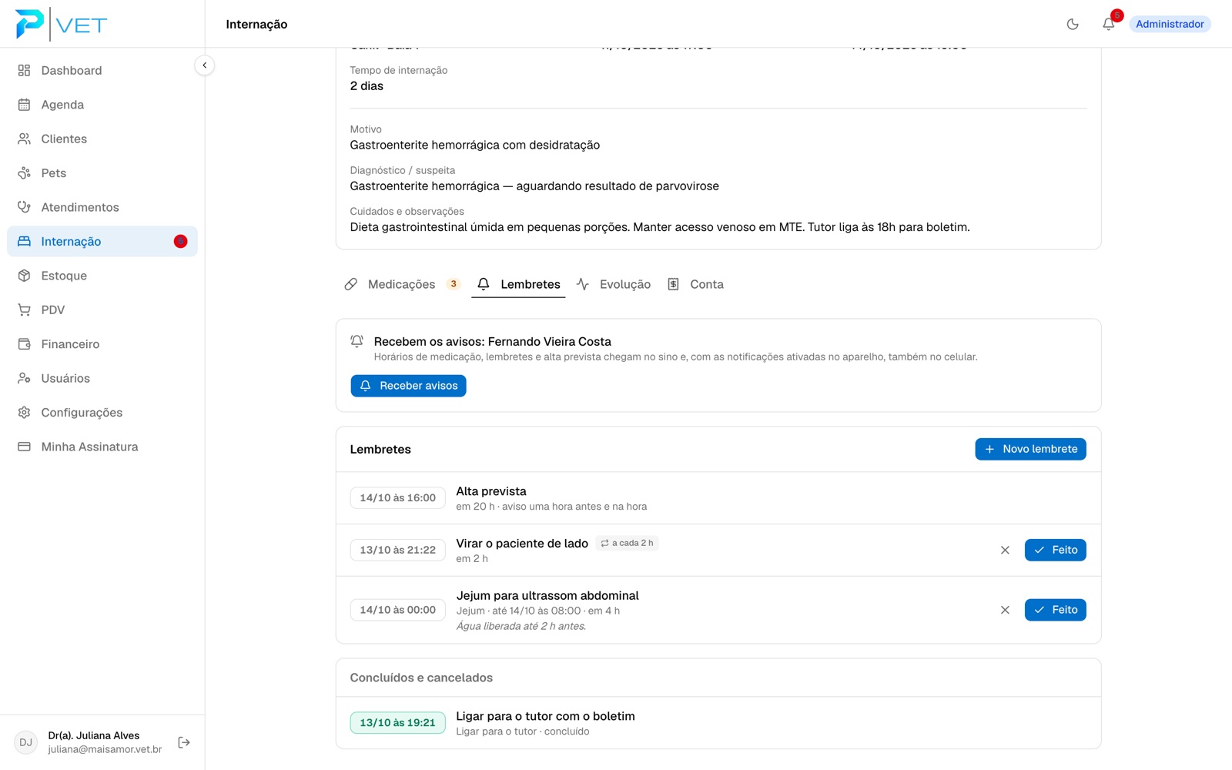The image size is (1232, 770).
Task: Mark Virar o paciente de lado as Feito
Action: click(1055, 550)
